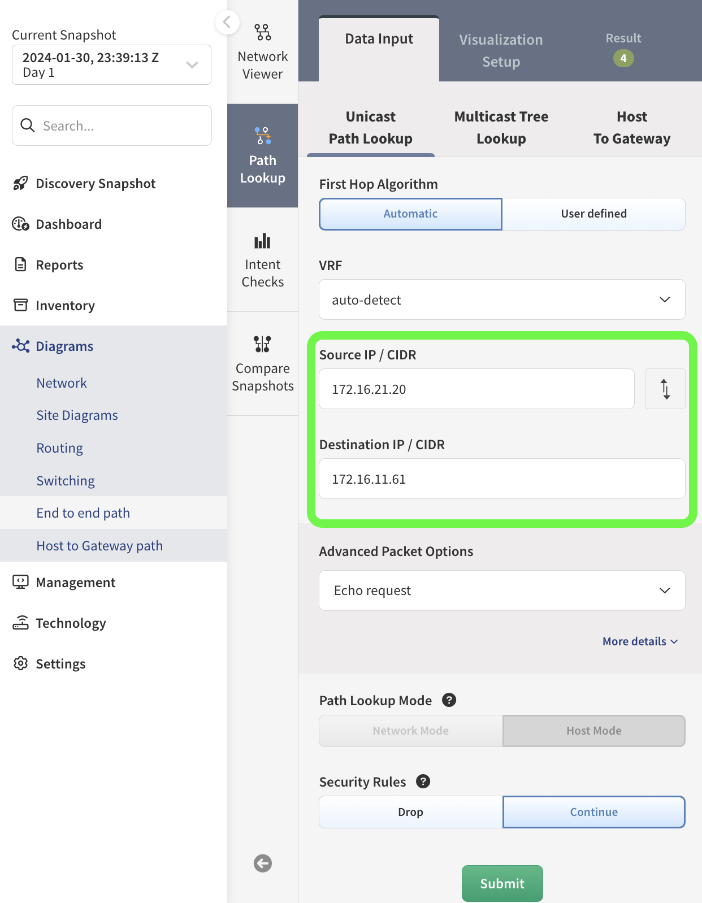Expand the More details link
The image size is (702, 903).
pos(640,641)
